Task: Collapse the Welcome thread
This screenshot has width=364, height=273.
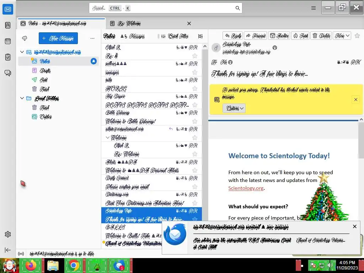Action: [x=107, y=138]
